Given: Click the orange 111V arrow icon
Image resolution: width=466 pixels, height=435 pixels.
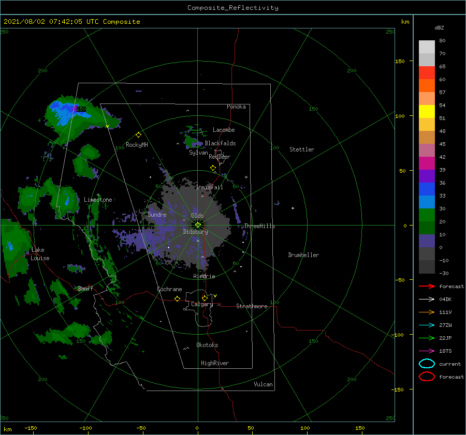Looking at the screenshot, I should point(427,312).
